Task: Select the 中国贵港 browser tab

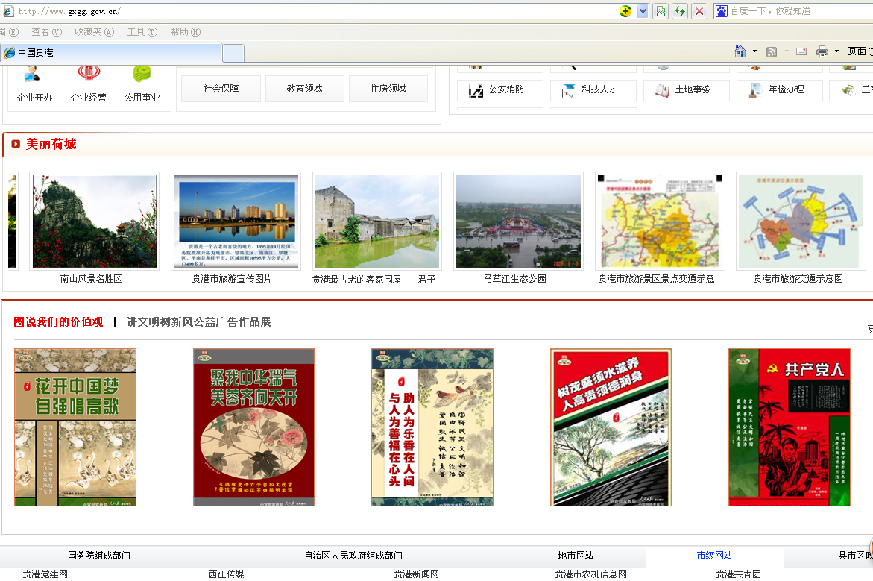Action: click(x=111, y=52)
